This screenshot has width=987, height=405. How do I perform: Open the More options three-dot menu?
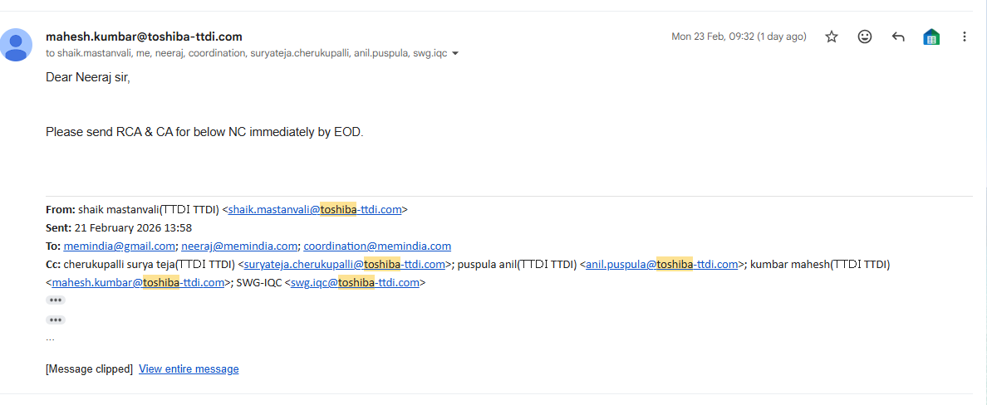[x=965, y=37]
